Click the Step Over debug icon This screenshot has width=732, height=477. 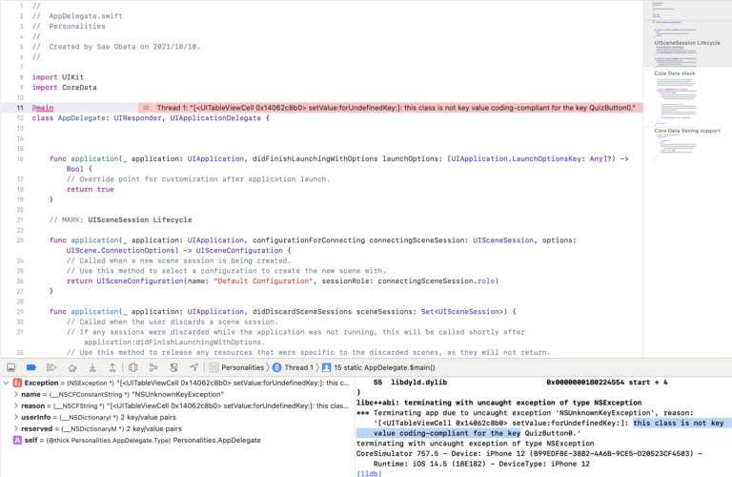click(x=71, y=367)
